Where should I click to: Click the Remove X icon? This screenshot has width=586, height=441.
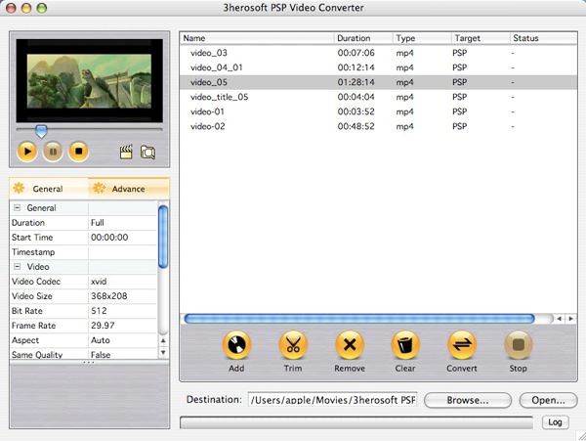click(350, 345)
